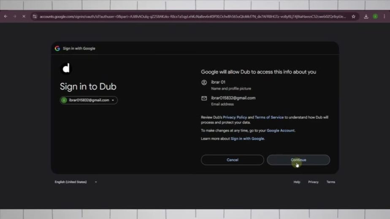Screen dimensions: 390x219
Task: Click person icon beside ibrar 01
Action: point(204,83)
